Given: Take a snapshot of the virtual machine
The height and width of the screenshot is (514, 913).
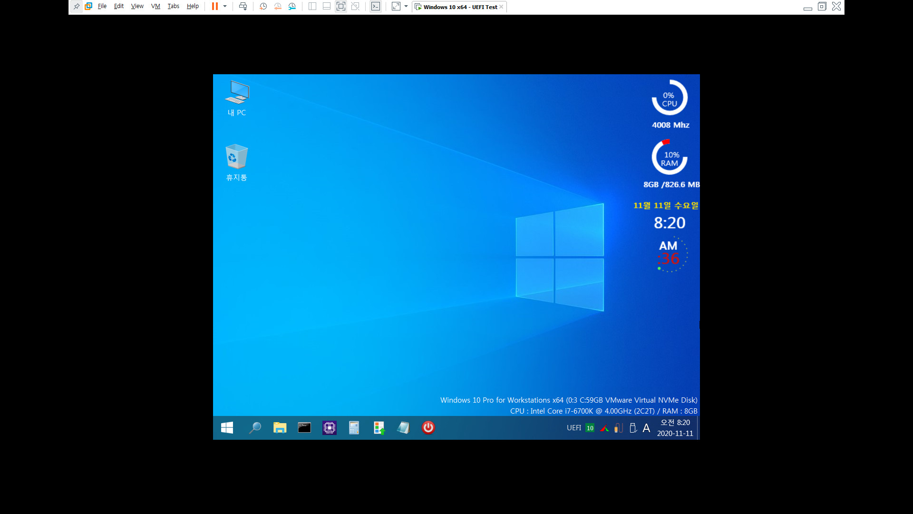Looking at the screenshot, I should pyautogui.click(x=263, y=7).
